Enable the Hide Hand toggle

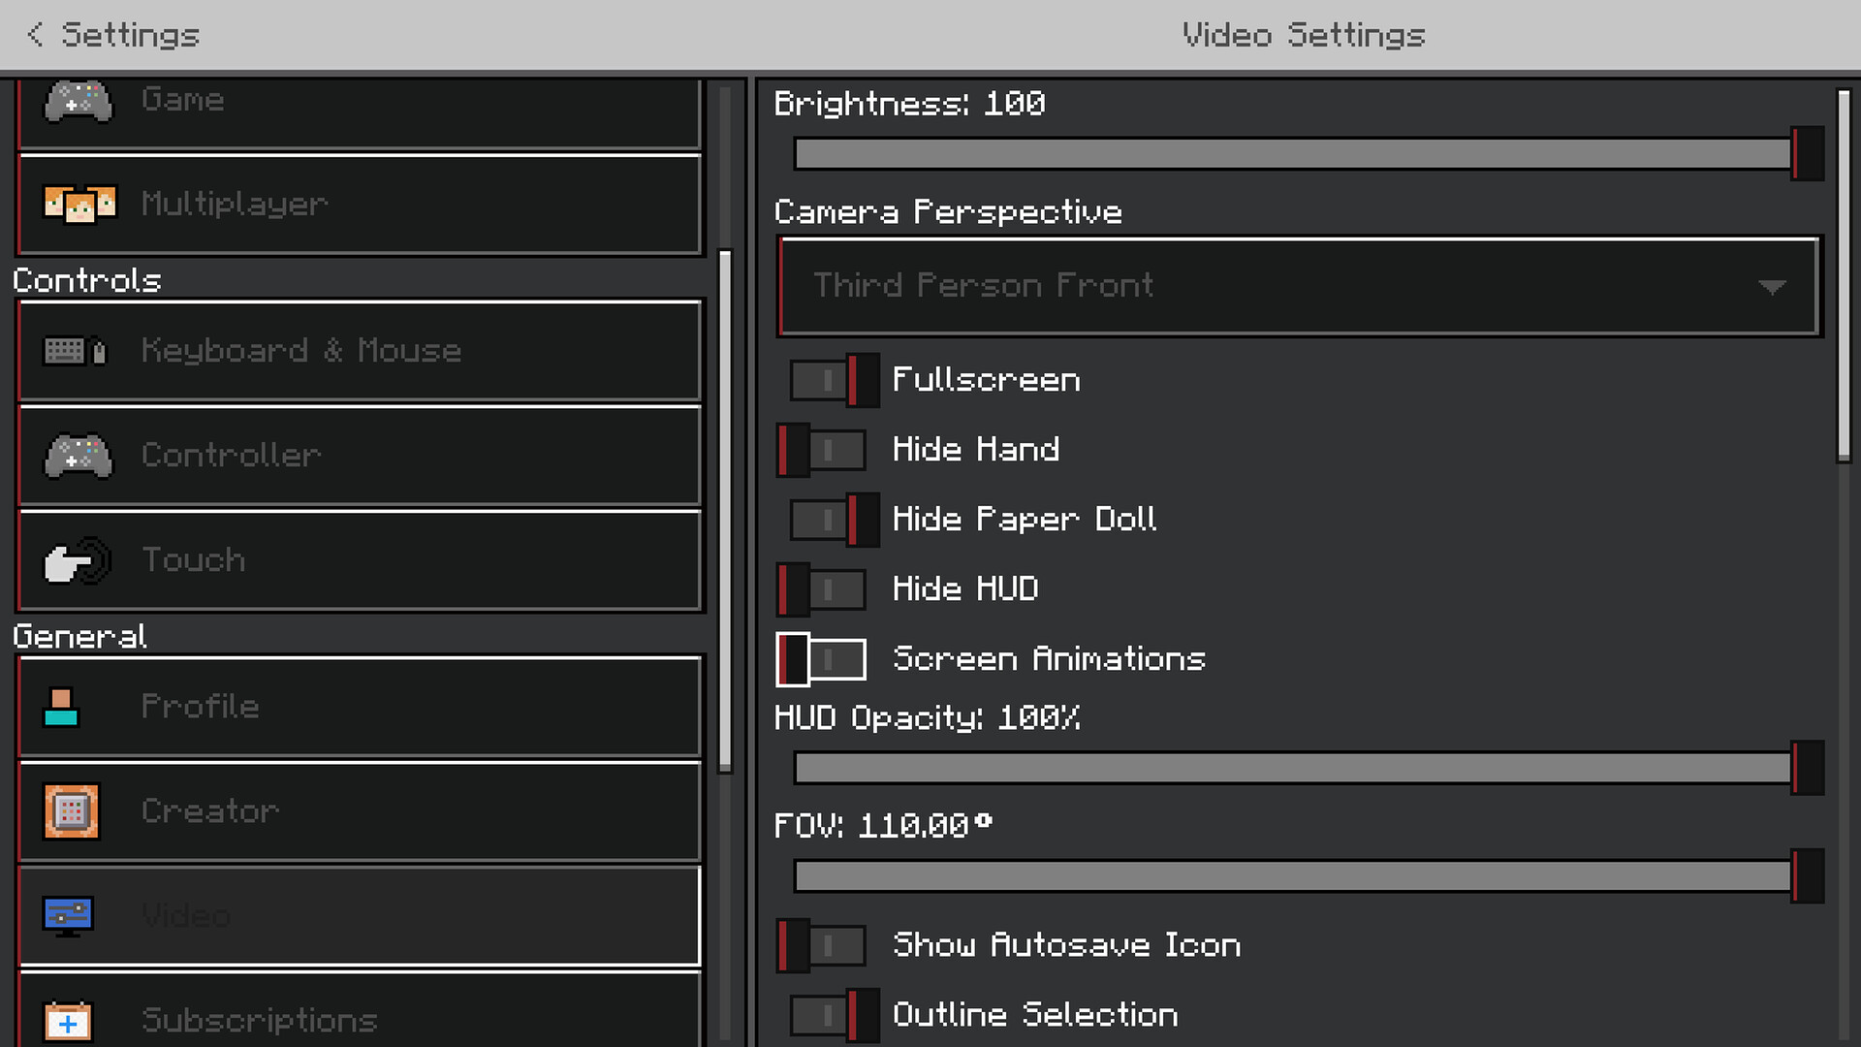click(822, 450)
